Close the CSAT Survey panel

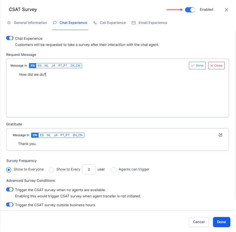pos(226,10)
